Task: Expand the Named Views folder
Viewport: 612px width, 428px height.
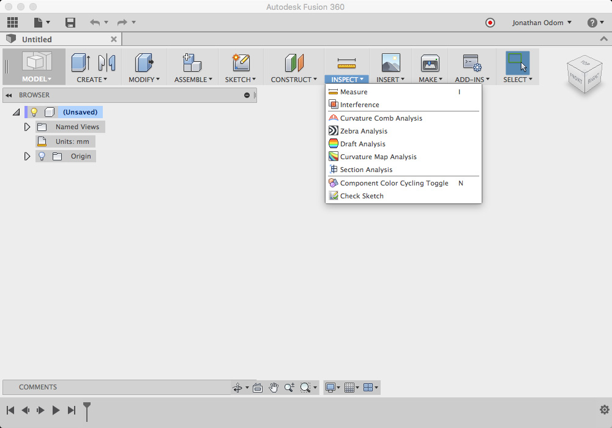Action: (x=27, y=127)
